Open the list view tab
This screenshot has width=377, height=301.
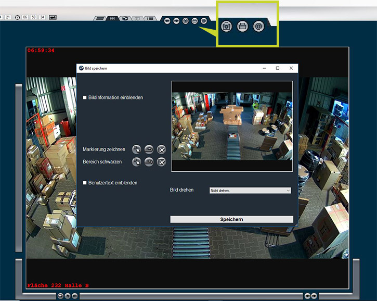pyautogui.click(x=150, y=18)
